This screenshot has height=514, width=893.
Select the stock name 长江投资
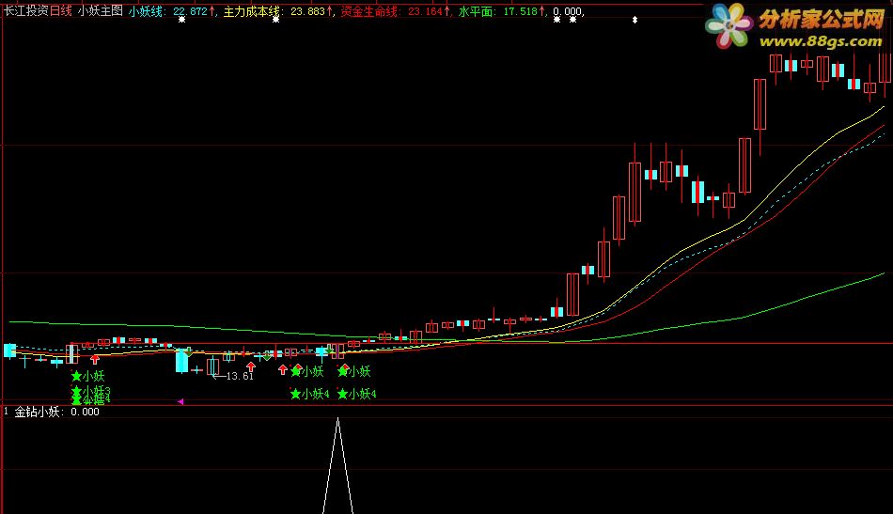[26, 10]
